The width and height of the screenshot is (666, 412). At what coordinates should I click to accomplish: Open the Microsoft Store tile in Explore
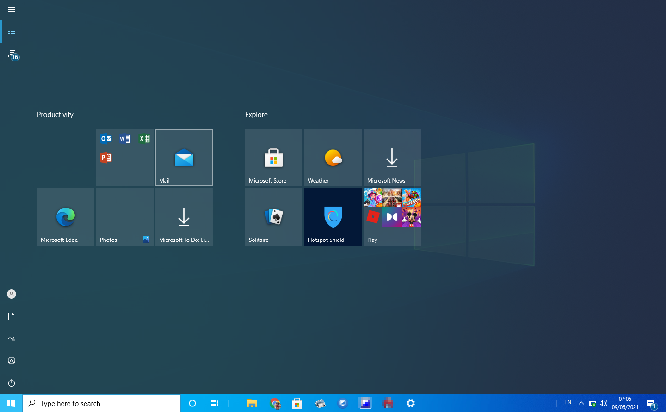tap(274, 158)
